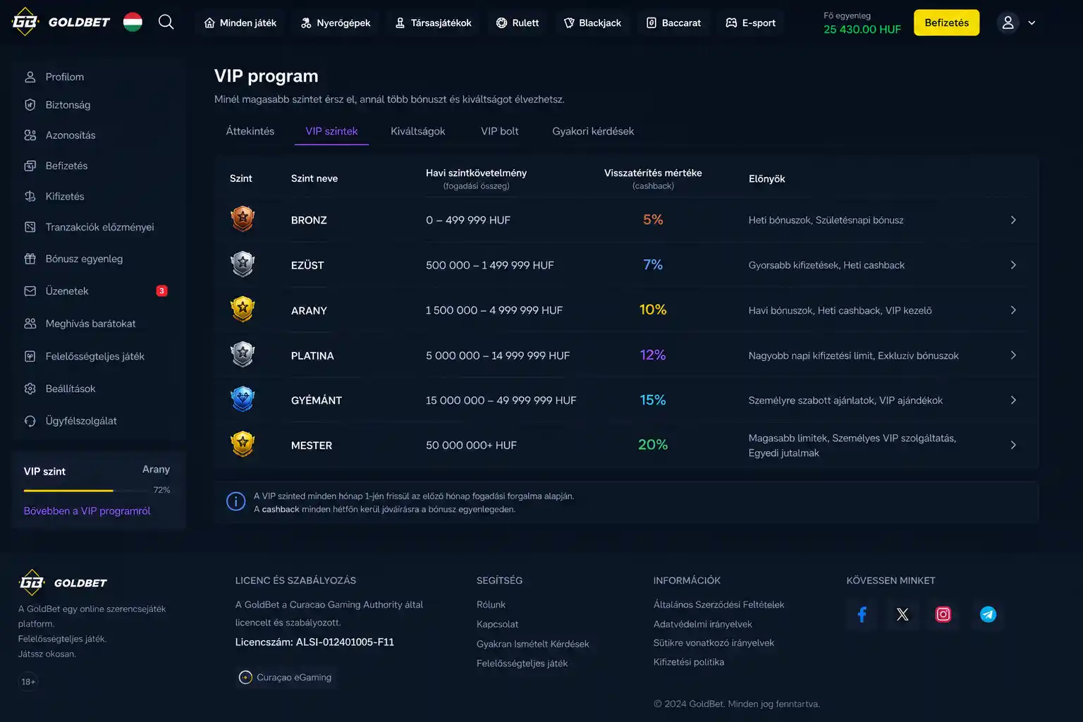Screen dimensions: 1083x722
Task: Click the PLATINA level badge icon
Action: [x=243, y=355]
